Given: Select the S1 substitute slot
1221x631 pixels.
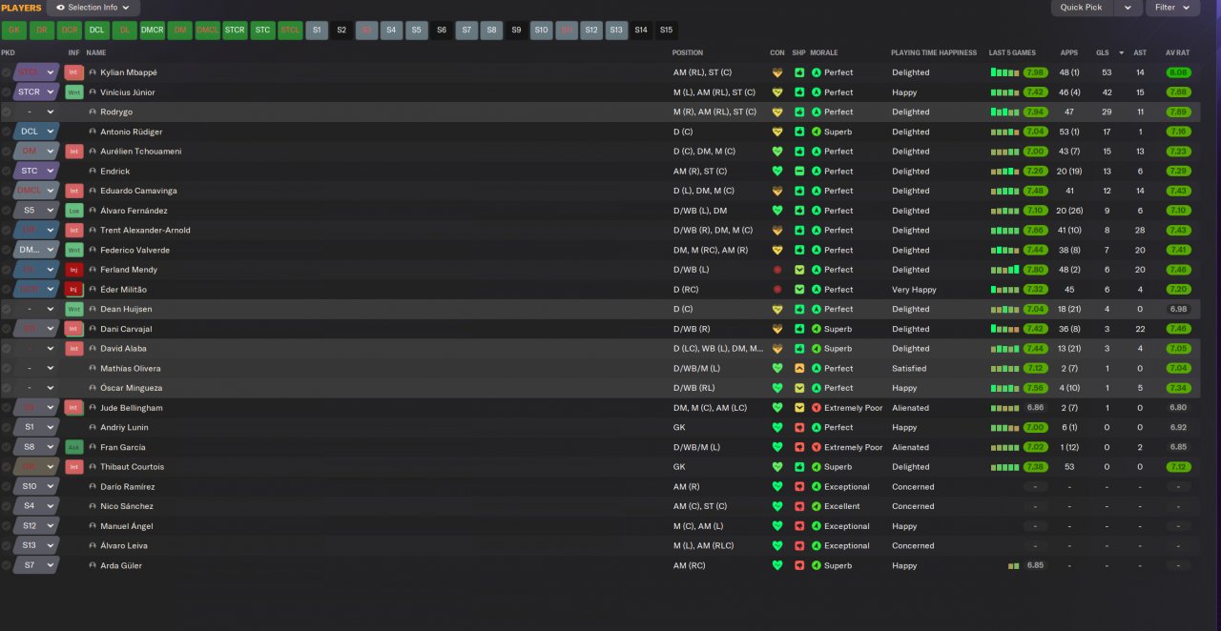Looking at the screenshot, I should click(x=318, y=30).
